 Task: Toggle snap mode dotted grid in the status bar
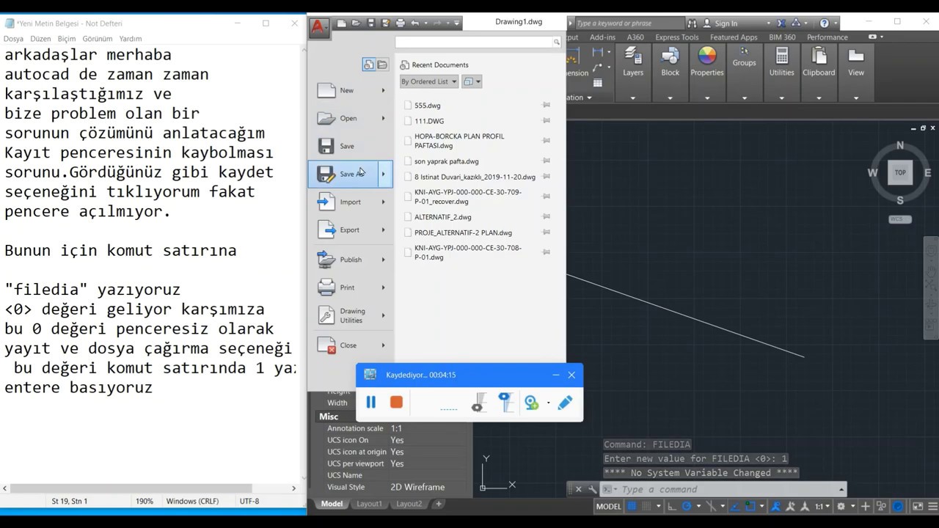(x=646, y=506)
